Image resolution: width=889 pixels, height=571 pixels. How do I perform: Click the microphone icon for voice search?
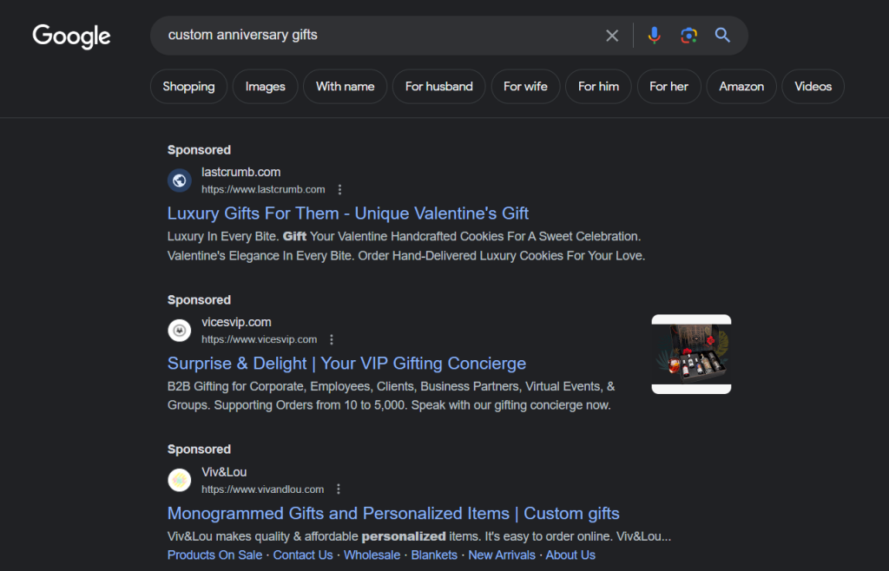point(654,35)
